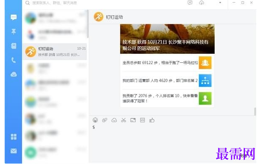Click the screen cast icon in title bar
This screenshot has width=263, height=167.
[x=190, y=3]
